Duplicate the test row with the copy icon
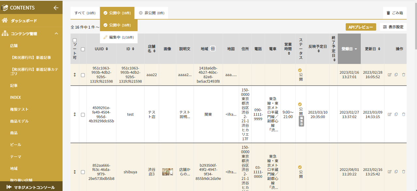 pos(396,114)
